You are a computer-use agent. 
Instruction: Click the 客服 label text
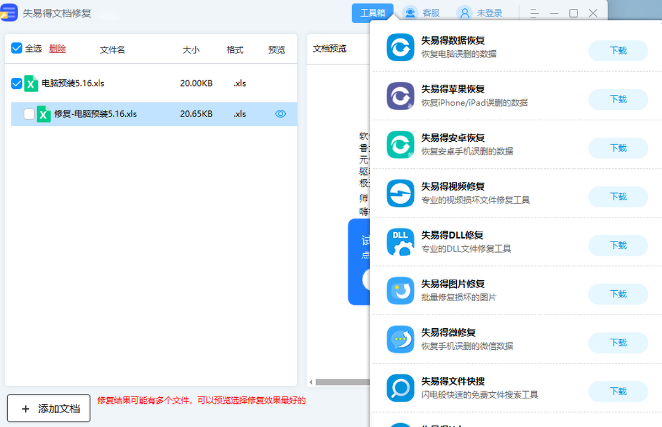tap(431, 13)
